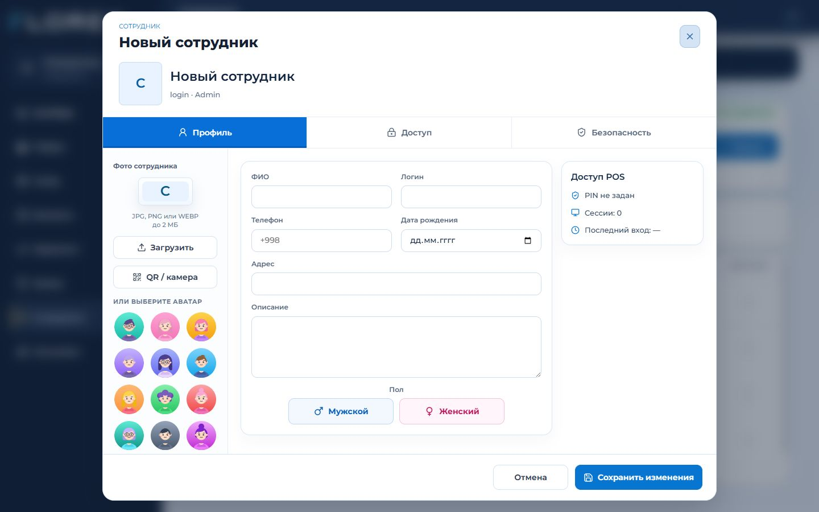819x512 pixels.
Task: Select the red avatar with pink hair bun
Action: click(x=201, y=399)
